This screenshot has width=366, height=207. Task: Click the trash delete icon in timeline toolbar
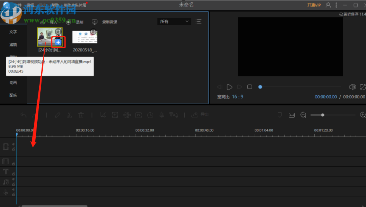point(81,115)
